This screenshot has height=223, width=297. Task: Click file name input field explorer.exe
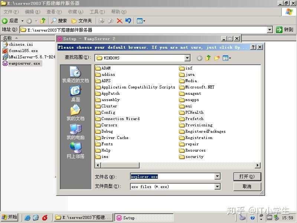(173, 177)
